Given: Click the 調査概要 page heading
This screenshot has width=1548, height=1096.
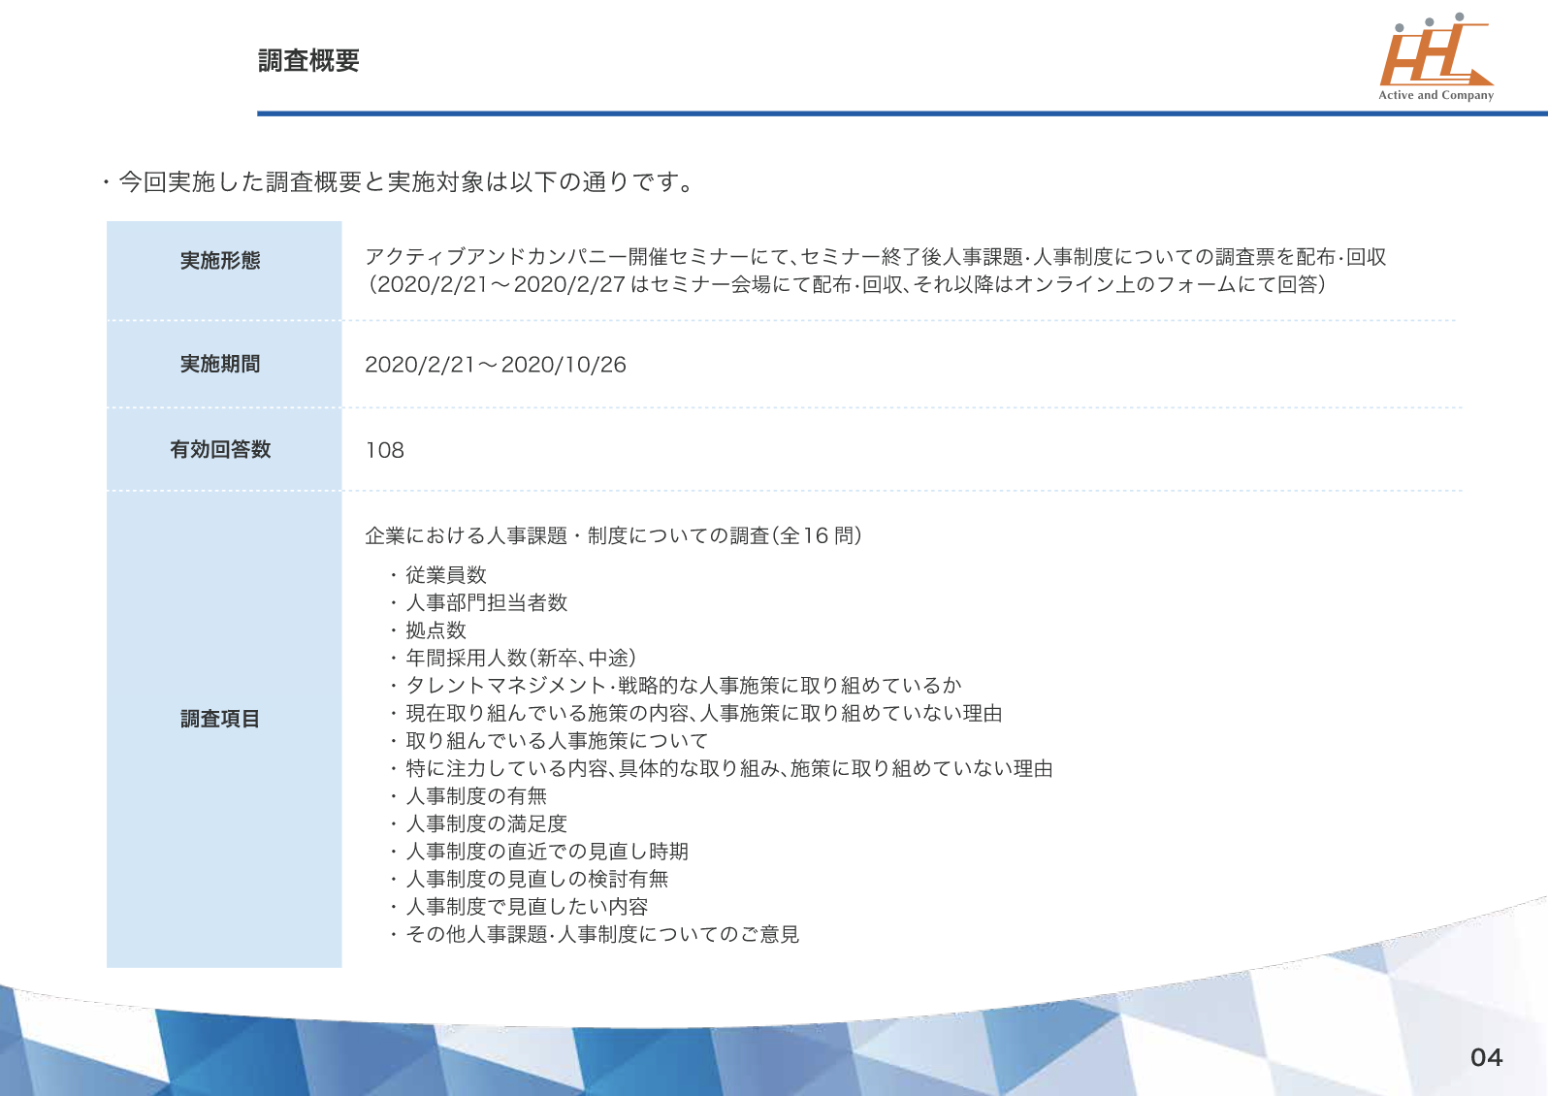Looking at the screenshot, I should [x=308, y=61].
